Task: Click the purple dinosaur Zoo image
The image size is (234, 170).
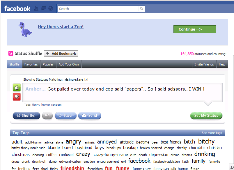Action: (x=25, y=30)
